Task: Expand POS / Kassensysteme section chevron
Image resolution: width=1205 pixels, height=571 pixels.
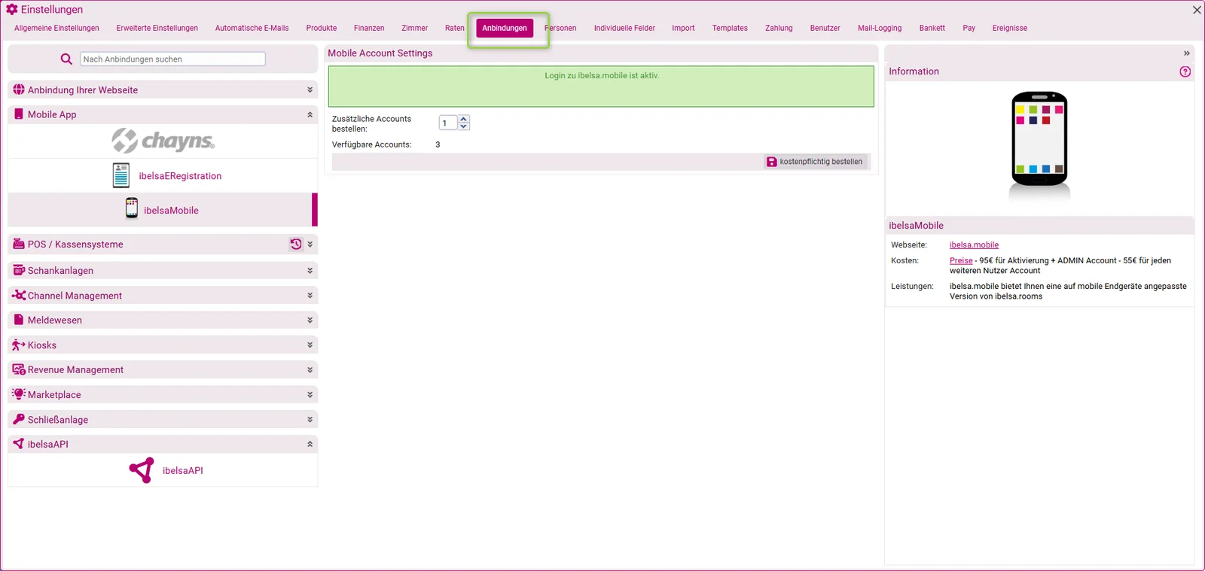Action: (x=310, y=244)
